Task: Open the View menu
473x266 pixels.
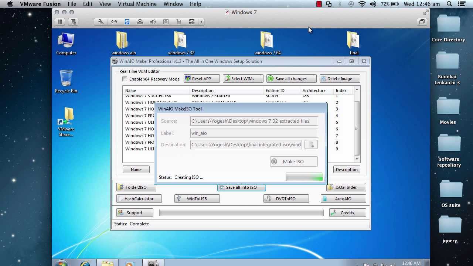Action: pyautogui.click(x=105, y=4)
